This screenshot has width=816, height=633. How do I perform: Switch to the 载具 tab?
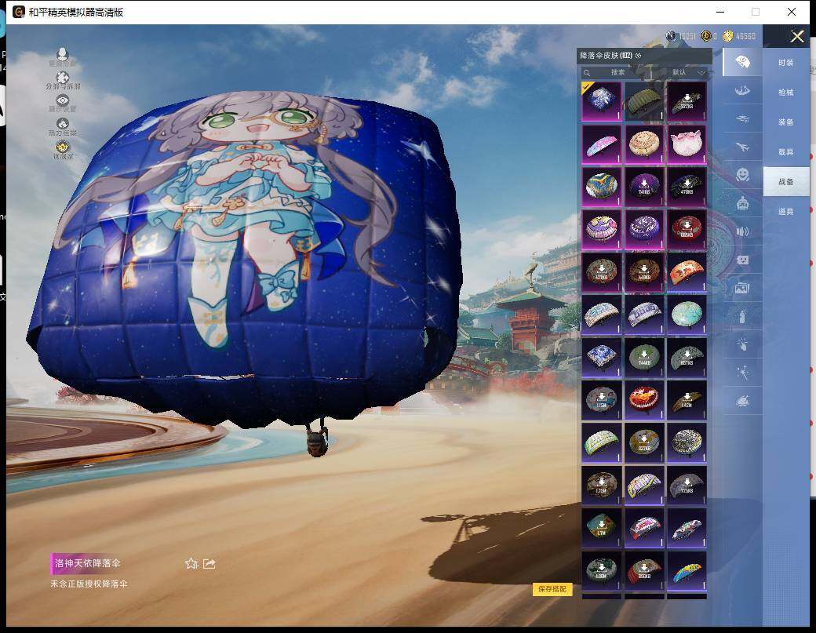(786, 152)
